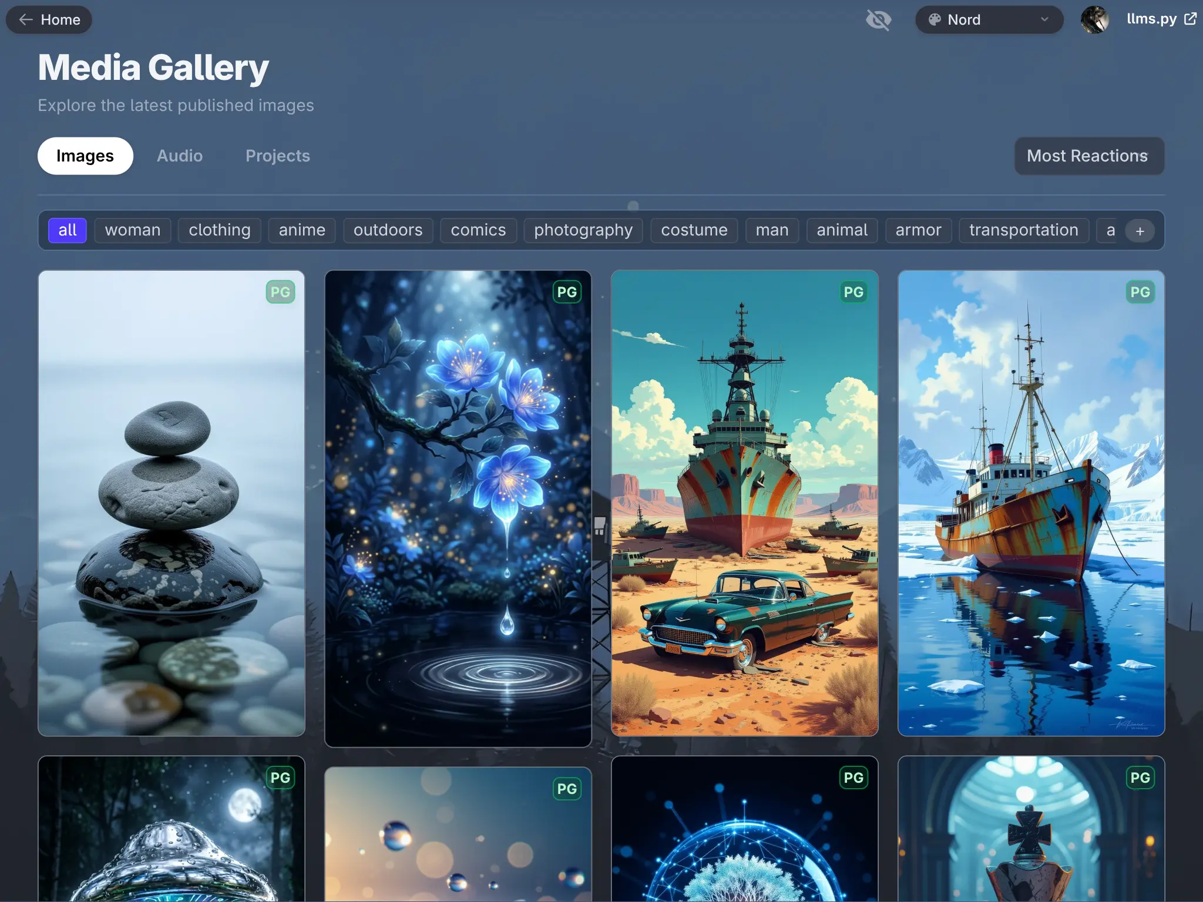Open the Nord theme dropdown
Image resolution: width=1203 pixels, height=902 pixels.
pos(989,20)
